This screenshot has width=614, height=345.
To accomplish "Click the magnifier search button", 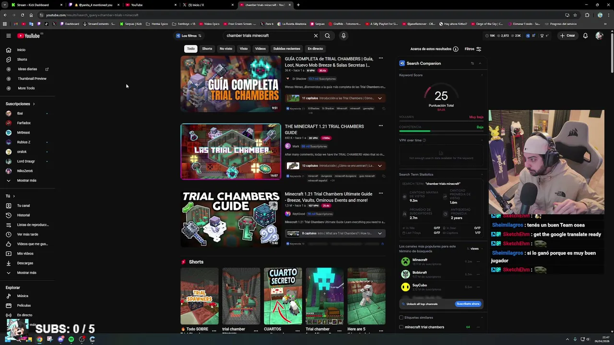I will 327,35.
